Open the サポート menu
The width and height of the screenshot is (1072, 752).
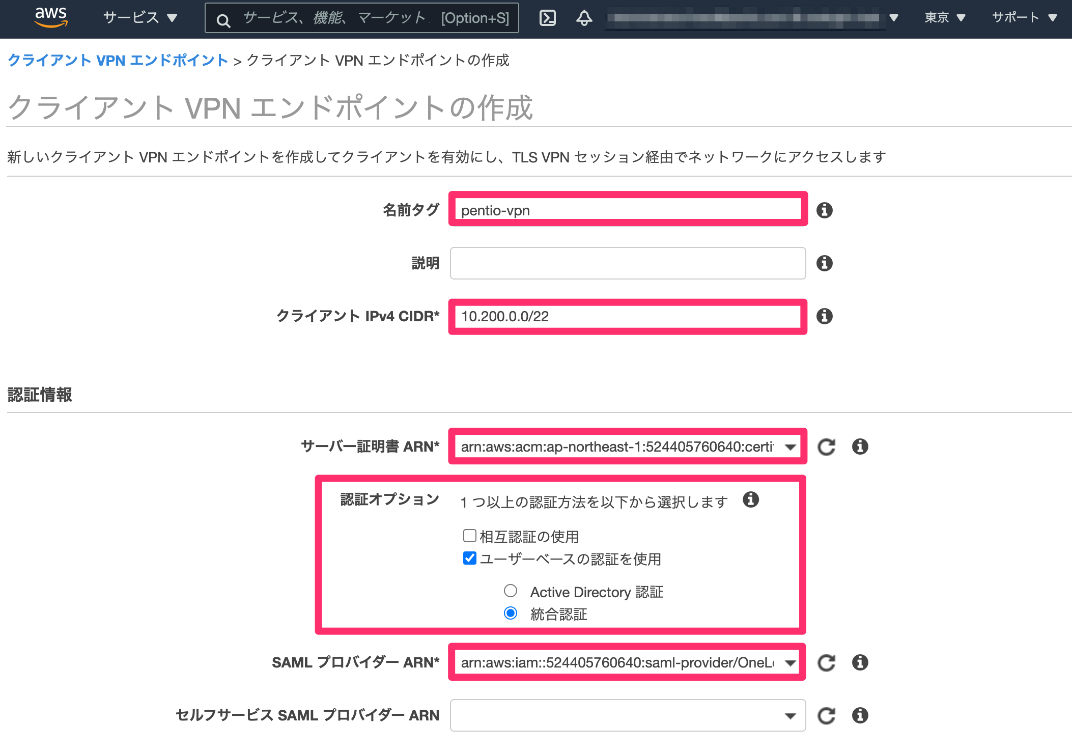tap(1024, 18)
